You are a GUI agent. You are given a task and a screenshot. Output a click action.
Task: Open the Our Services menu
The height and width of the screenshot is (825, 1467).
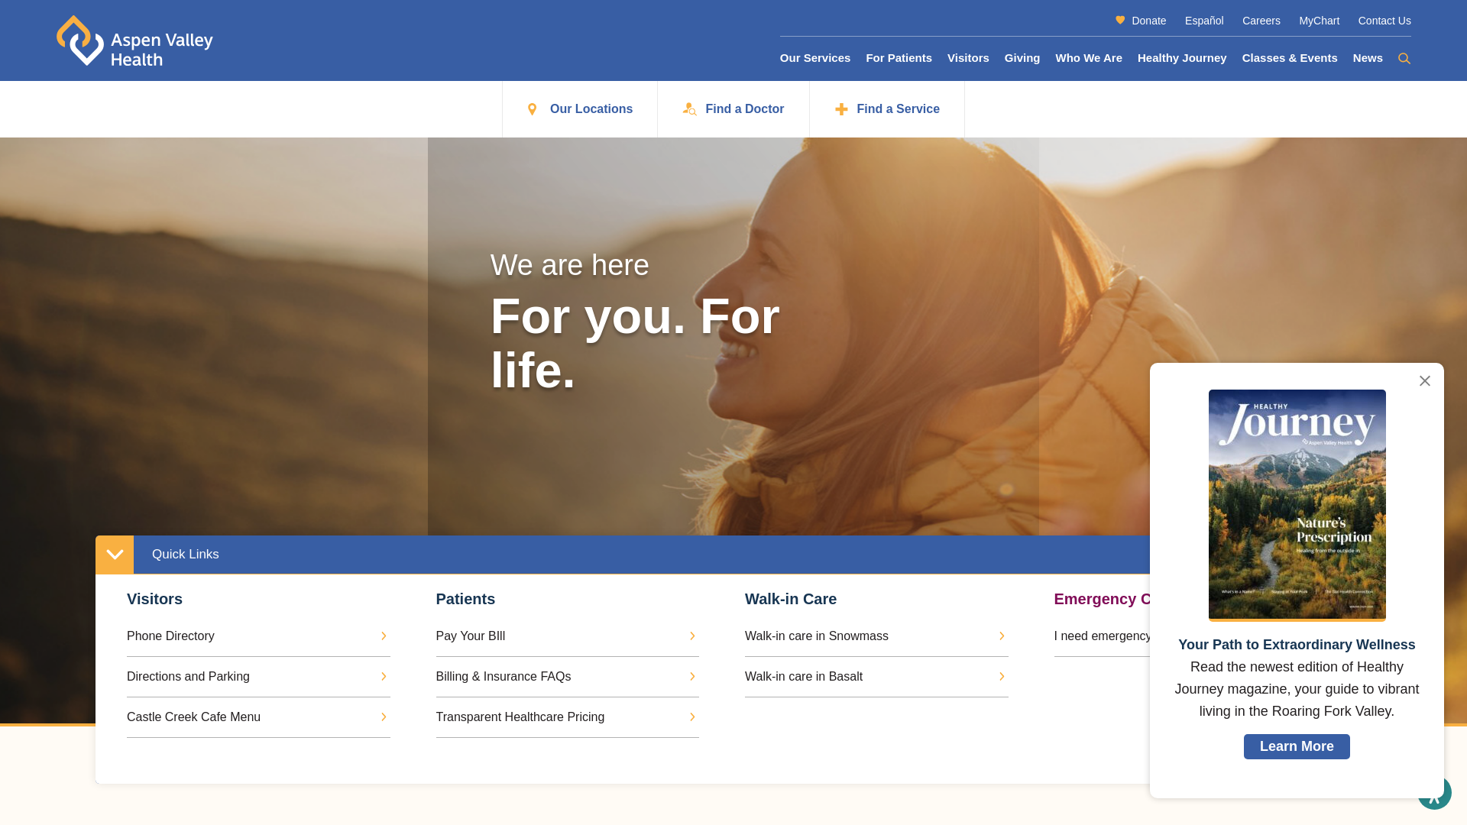click(814, 58)
